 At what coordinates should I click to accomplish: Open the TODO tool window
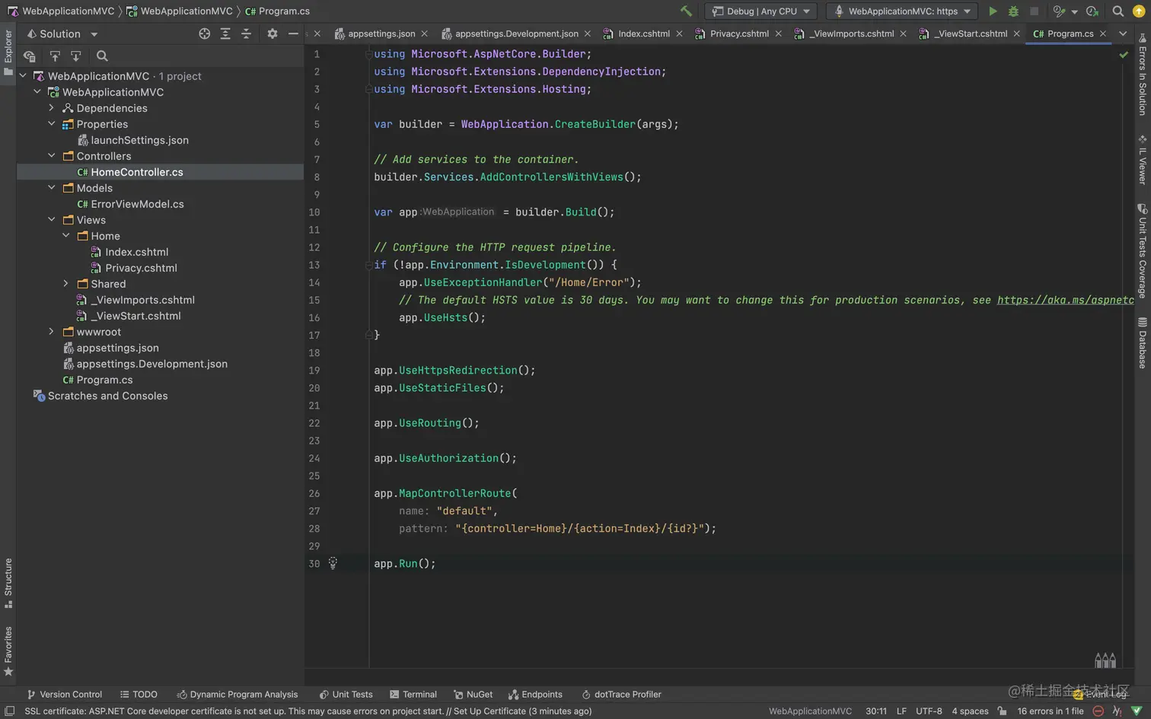coord(139,694)
